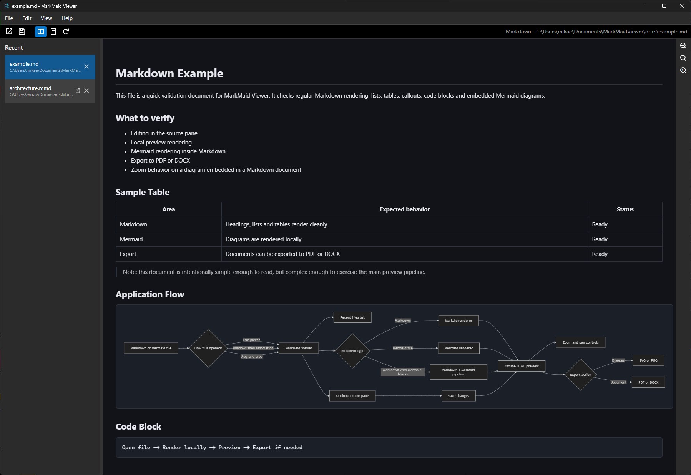
Task: Zoom out using the magnifier minus icon
Action: tap(683, 58)
